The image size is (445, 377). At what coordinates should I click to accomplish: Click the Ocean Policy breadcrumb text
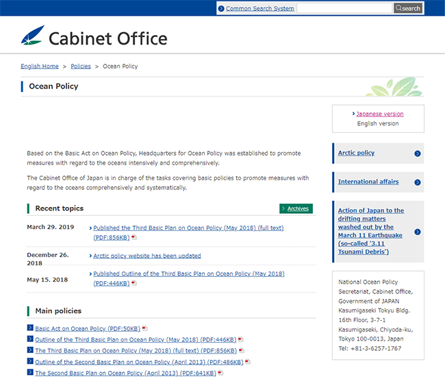(x=120, y=66)
